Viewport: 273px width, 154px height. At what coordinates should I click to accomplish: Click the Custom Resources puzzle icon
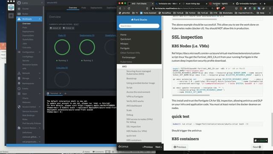[19, 128]
